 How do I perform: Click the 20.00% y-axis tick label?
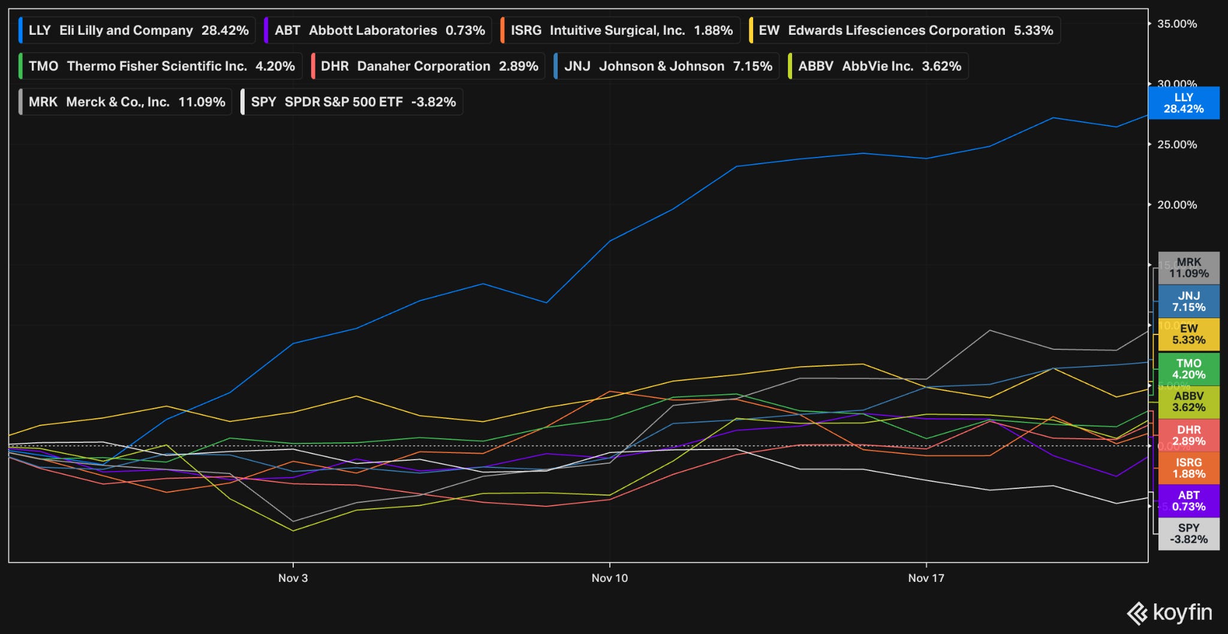click(x=1177, y=205)
